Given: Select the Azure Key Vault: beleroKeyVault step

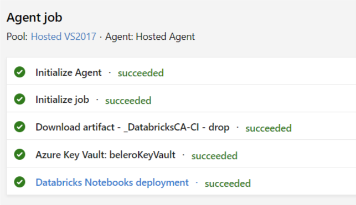Looking at the screenshot, I should click(x=105, y=155).
